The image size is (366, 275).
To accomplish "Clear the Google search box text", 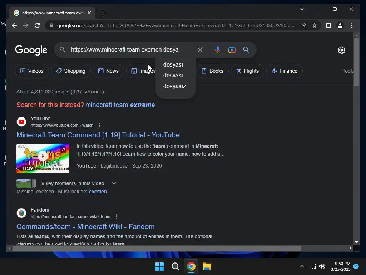I will (x=200, y=50).
